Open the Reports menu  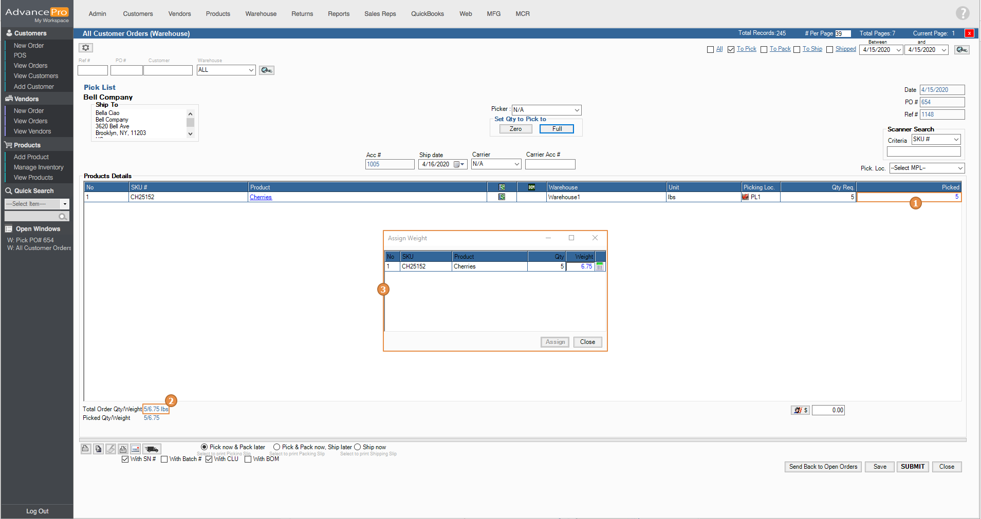(338, 14)
